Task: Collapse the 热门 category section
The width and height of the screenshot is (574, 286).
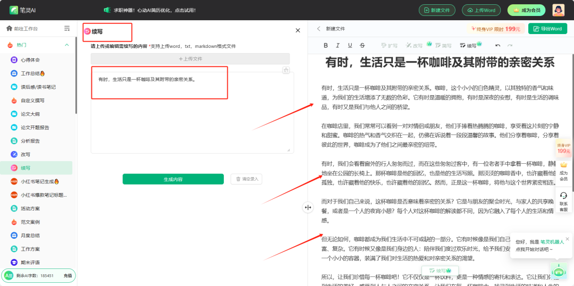Action: coord(66,45)
